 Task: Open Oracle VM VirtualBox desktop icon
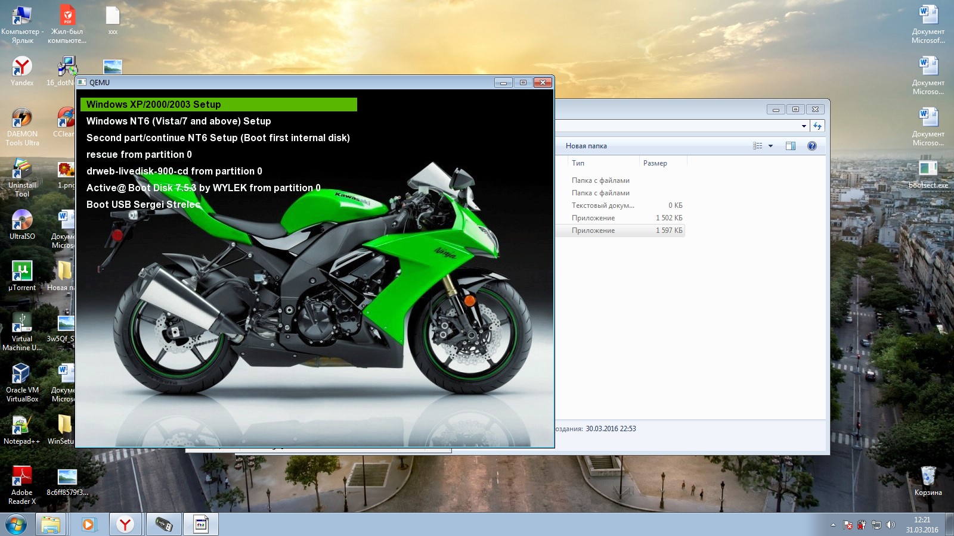[22, 375]
